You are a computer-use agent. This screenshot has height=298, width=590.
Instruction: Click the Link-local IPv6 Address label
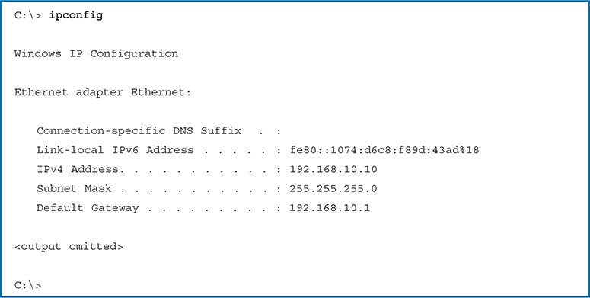click(115, 150)
